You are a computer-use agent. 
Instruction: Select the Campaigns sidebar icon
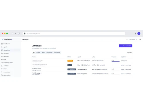[x=2, y=50]
